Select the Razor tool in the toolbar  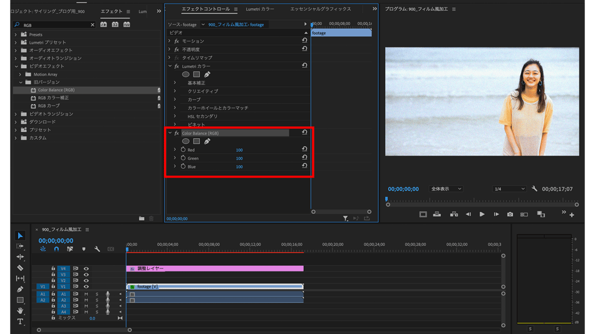pyautogui.click(x=20, y=268)
